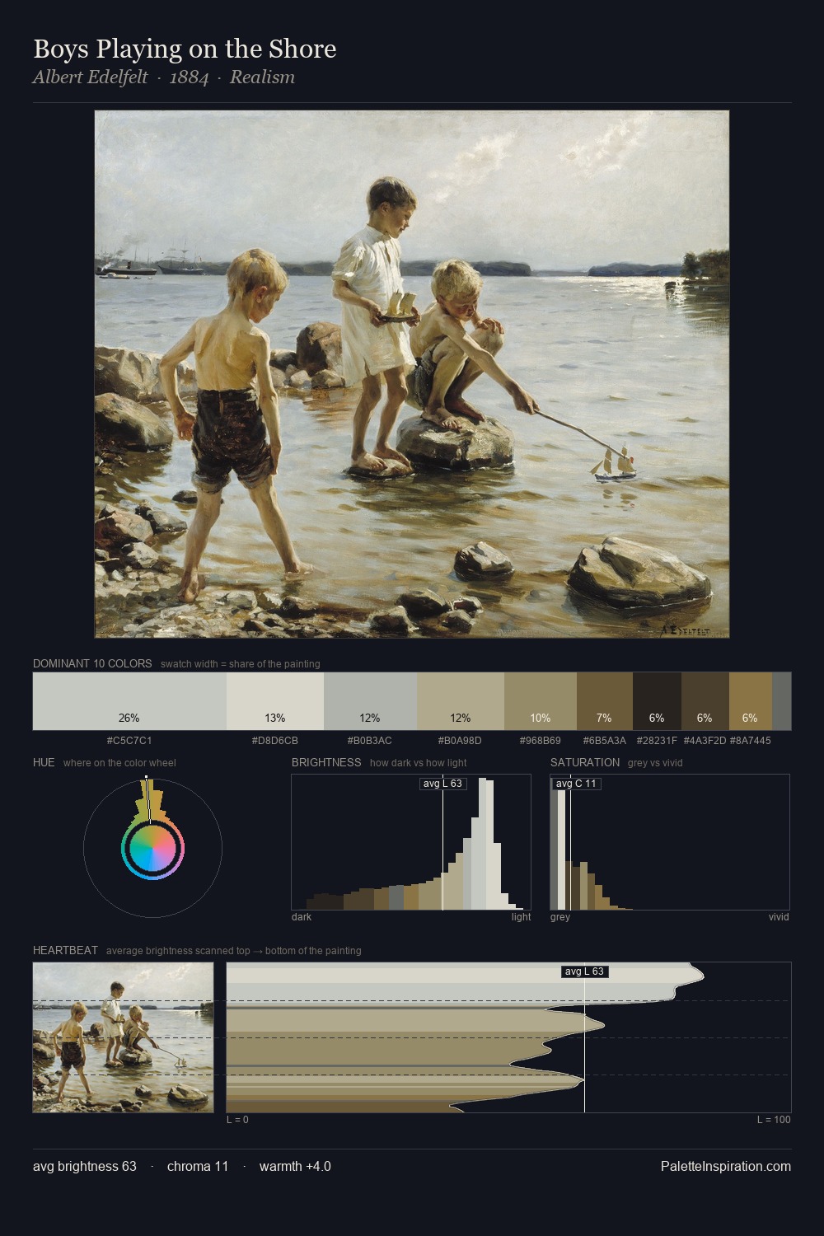This screenshot has width=824, height=1236.
Task: Click the hue color wheel
Action: (152, 848)
